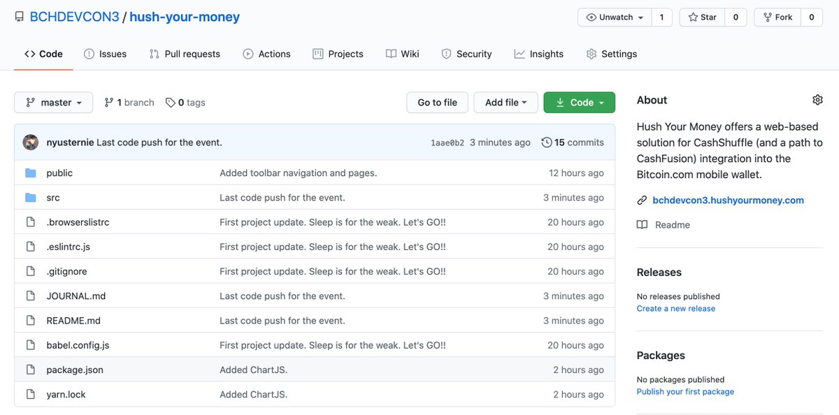
Task: Open the yarn.lock file
Action: [66, 394]
